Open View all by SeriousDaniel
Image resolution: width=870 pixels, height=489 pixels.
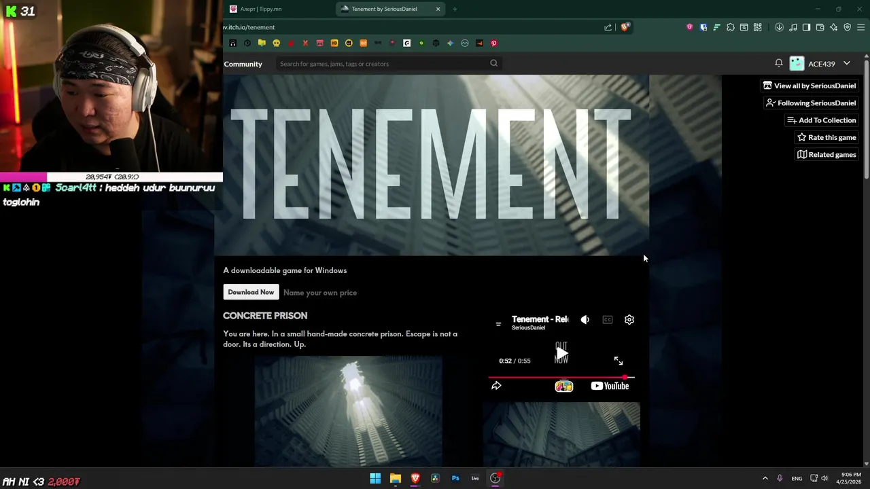click(809, 86)
